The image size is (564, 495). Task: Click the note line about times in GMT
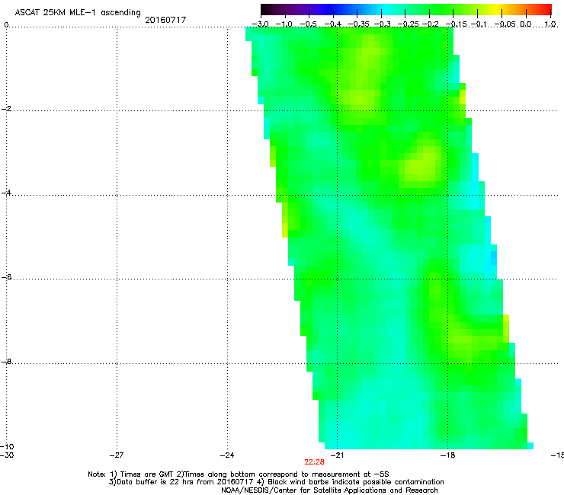tap(239, 474)
